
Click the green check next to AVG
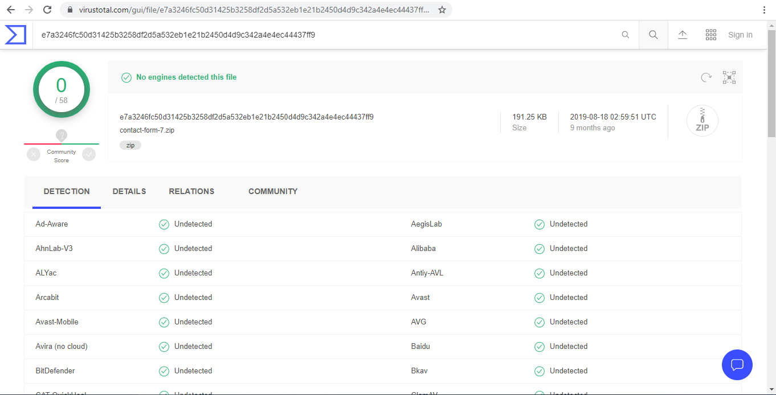click(540, 322)
